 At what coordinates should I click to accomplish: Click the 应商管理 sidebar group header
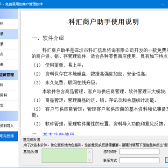pyautogui.click(x=9, y=75)
